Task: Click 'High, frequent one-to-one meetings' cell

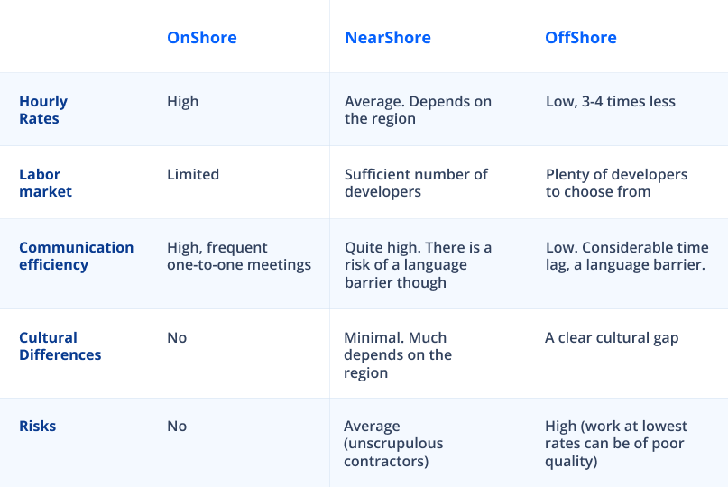Action: click(239, 256)
